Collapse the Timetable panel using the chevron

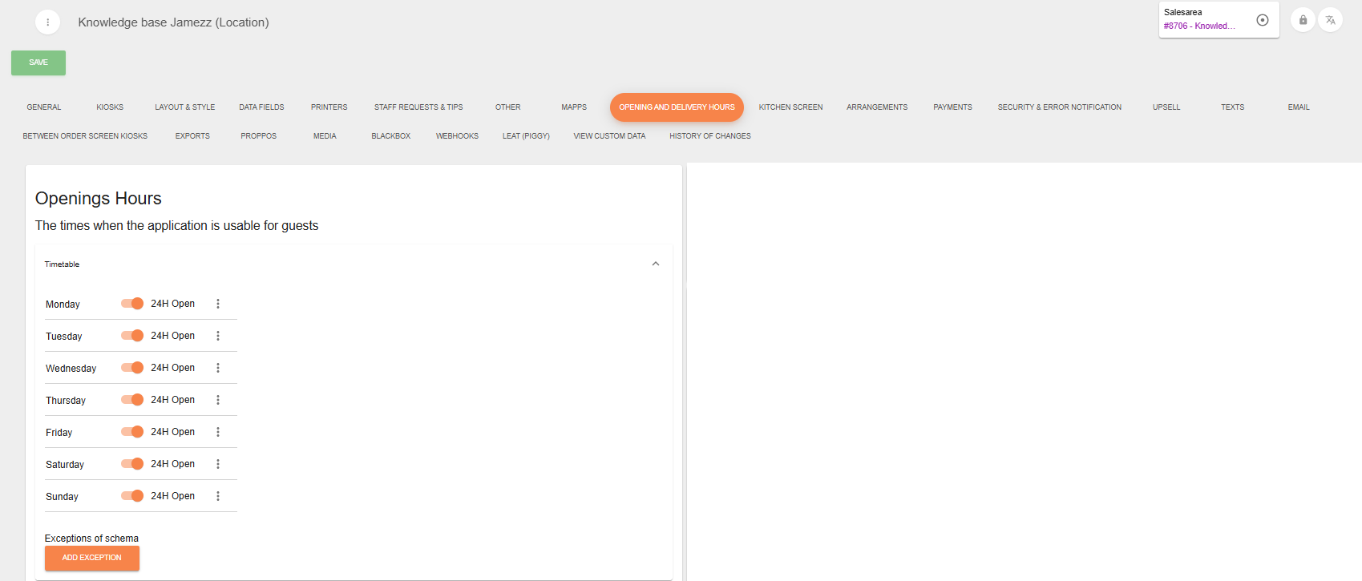pyautogui.click(x=655, y=264)
